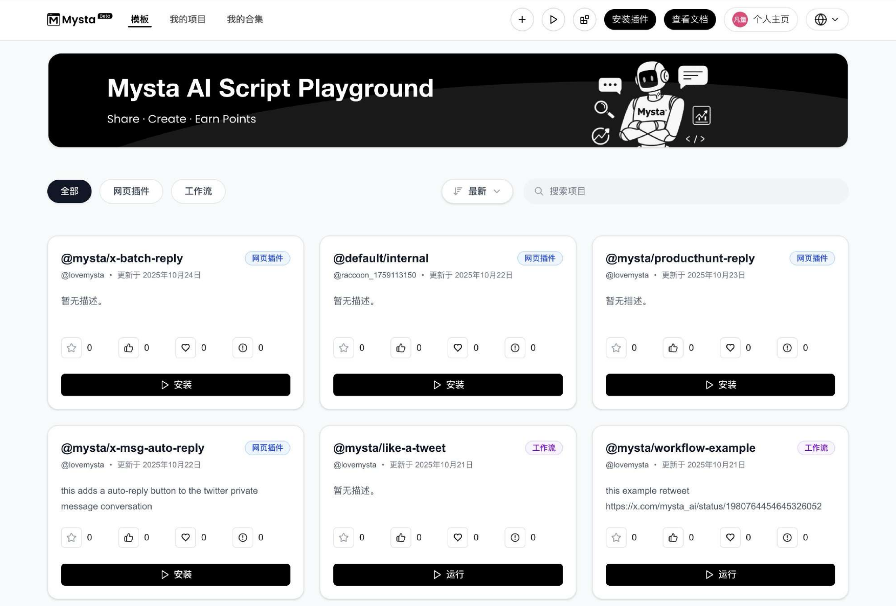
Task: Filter by 工作流 category
Action: point(198,191)
